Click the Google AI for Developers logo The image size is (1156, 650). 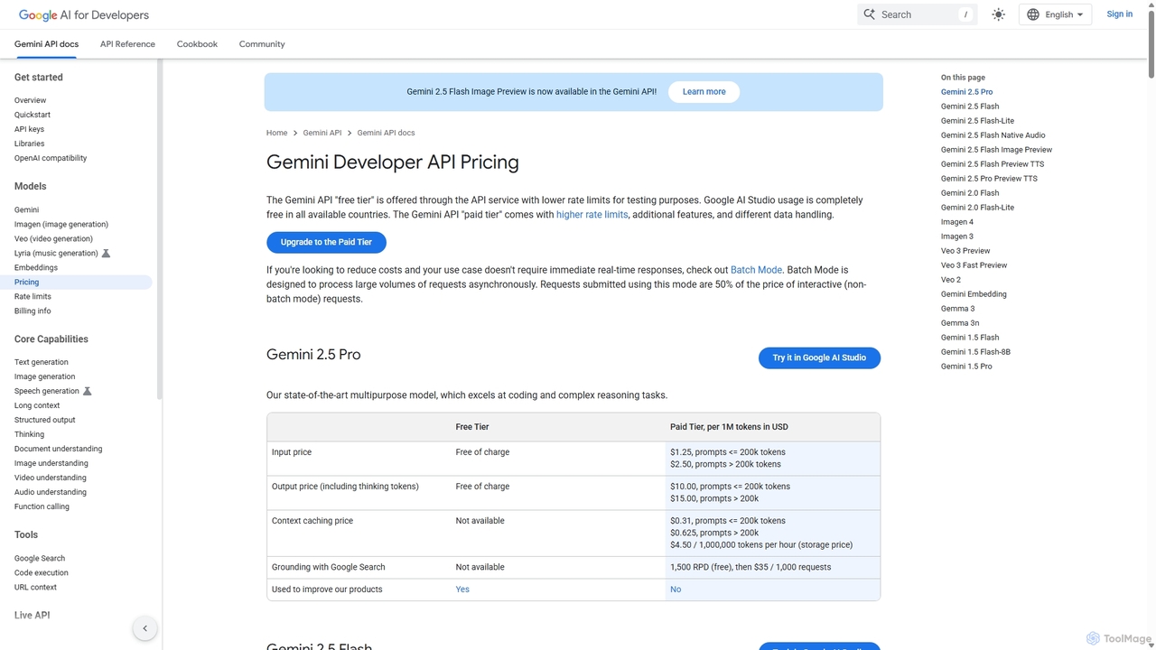[84, 14]
